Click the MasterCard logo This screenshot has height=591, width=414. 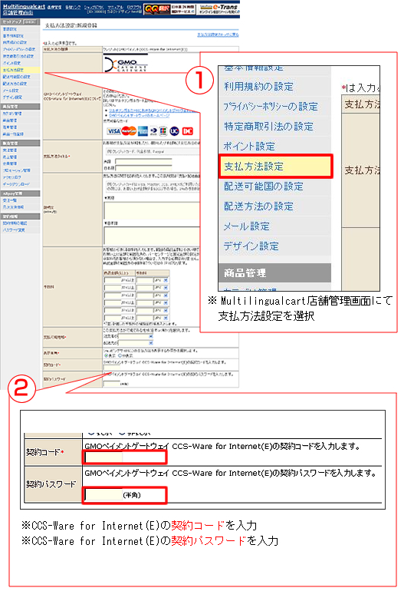(129, 130)
